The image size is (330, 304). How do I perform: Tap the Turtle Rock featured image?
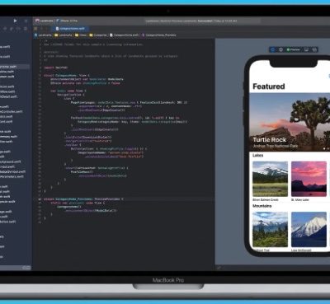(x=290, y=122)
